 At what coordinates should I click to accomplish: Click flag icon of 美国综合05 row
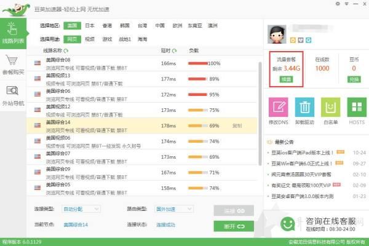coord(38,188)
